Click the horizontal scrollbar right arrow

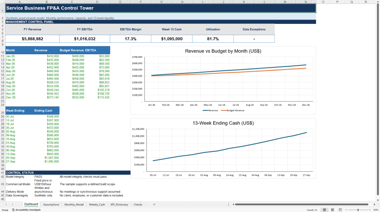pos(374,204)
